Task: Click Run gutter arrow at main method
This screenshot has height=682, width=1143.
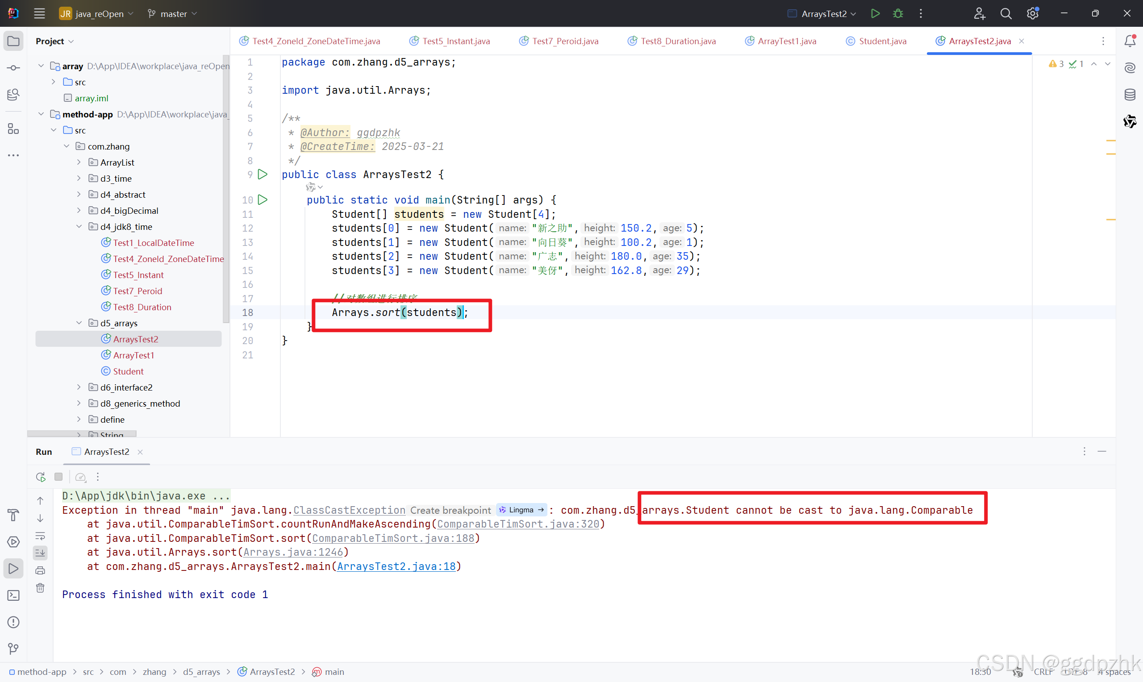Action: (263, 200)
